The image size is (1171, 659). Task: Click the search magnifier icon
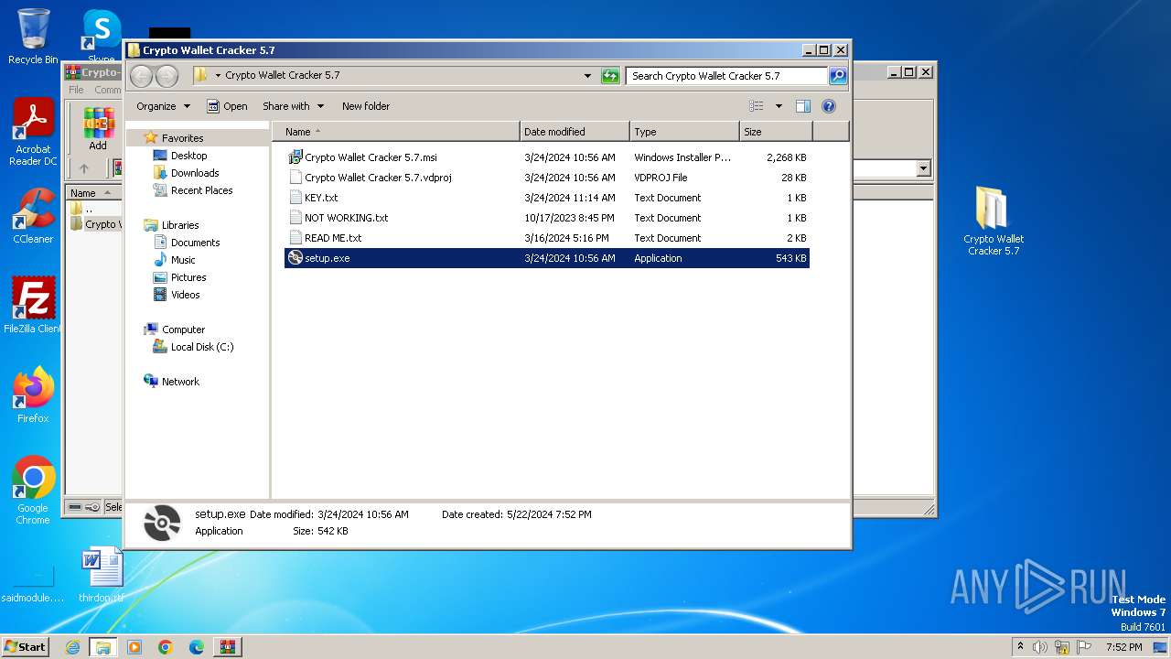tap(837, 76)
